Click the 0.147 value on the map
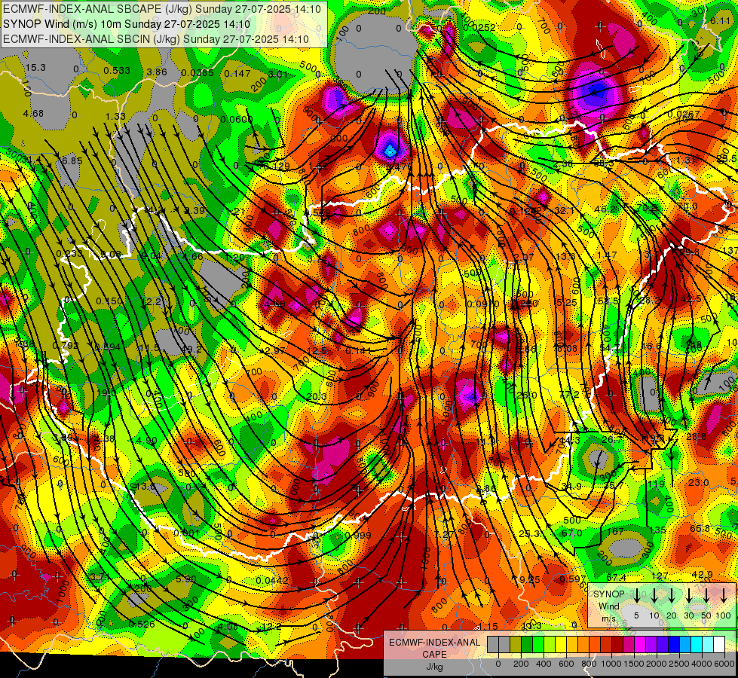Image resolution: width=738 pixels, height=678 pixels. [x=237, y=73]
